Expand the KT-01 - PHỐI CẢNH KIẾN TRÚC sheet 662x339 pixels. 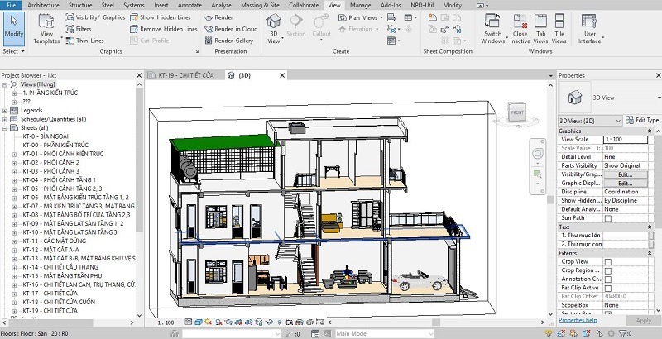14,154
